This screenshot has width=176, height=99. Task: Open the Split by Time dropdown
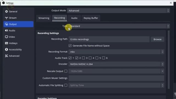(116, 85)
